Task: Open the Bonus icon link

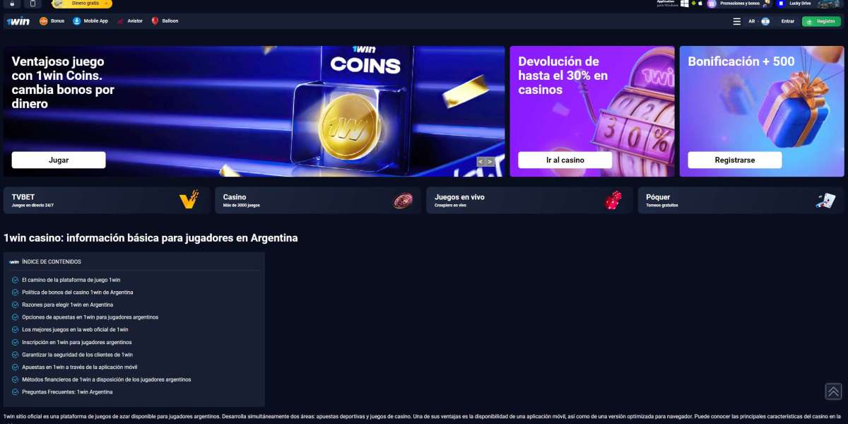Action: coord(44,21)
